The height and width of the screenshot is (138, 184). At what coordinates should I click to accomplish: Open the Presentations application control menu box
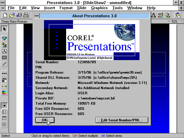pyautogui.click(x=3, y=3)
